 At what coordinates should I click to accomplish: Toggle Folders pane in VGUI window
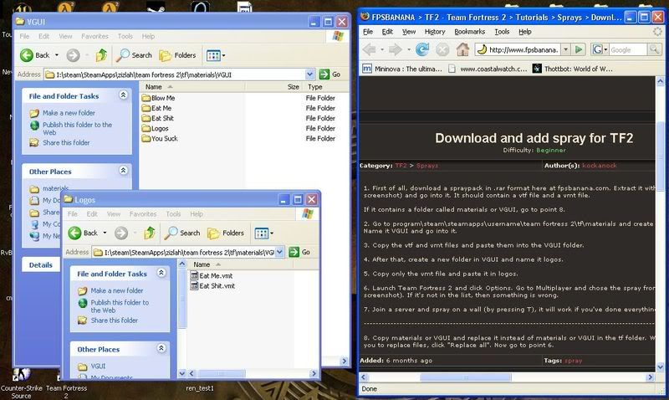click(177, 55)
